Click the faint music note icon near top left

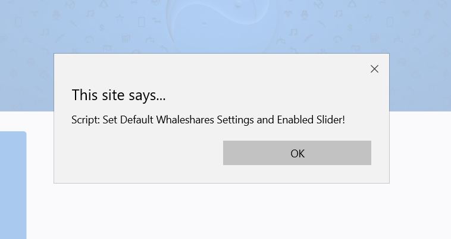click(x=90, y=13)
